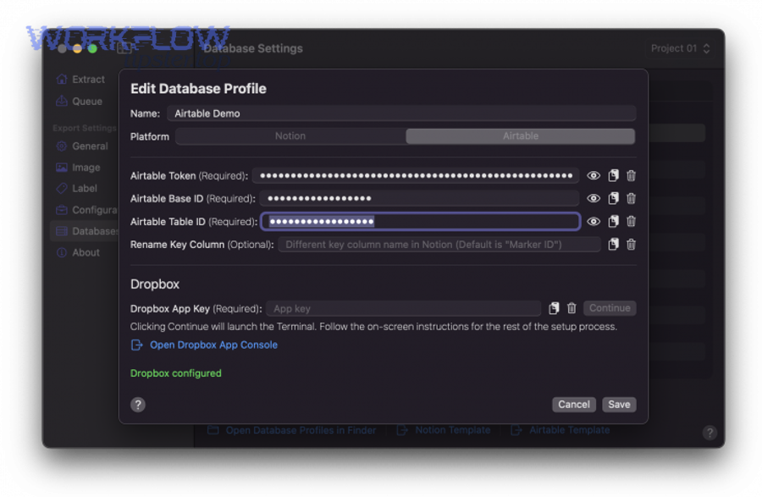The height and width of the screenshot is (497, 762).
Task: Click the Dropbox App Key field
Action: 404,307
